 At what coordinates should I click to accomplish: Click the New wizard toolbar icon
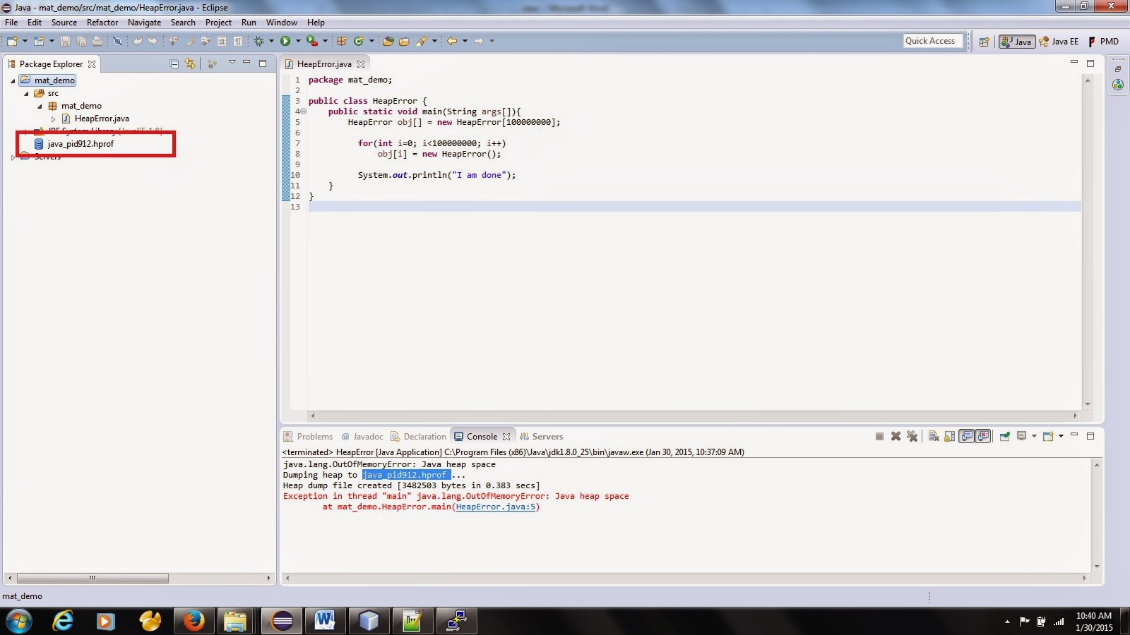click(x=12, y=41)
